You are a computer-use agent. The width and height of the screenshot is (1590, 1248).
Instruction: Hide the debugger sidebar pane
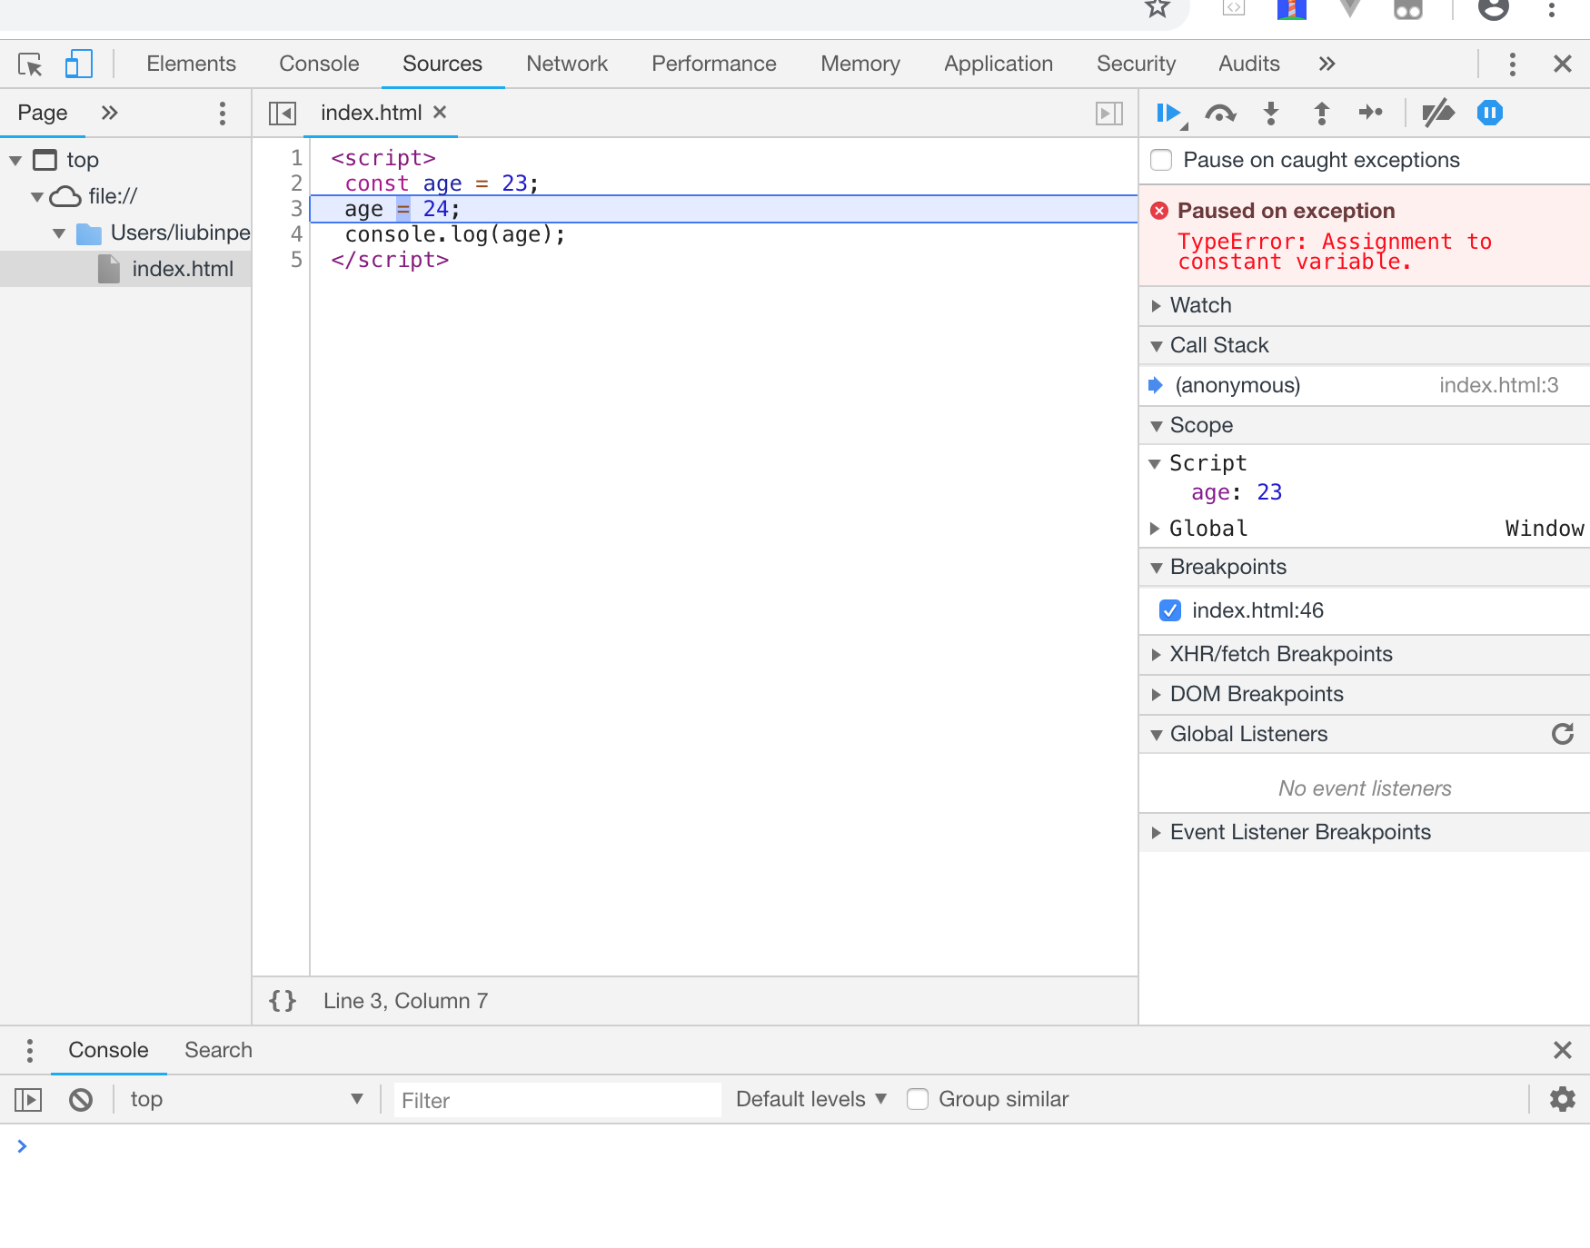pyautogui.click(x=1109, y=114)
